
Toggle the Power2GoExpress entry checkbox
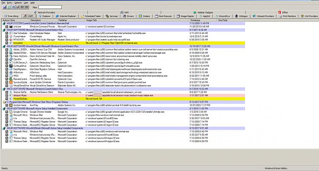point(7,99)
